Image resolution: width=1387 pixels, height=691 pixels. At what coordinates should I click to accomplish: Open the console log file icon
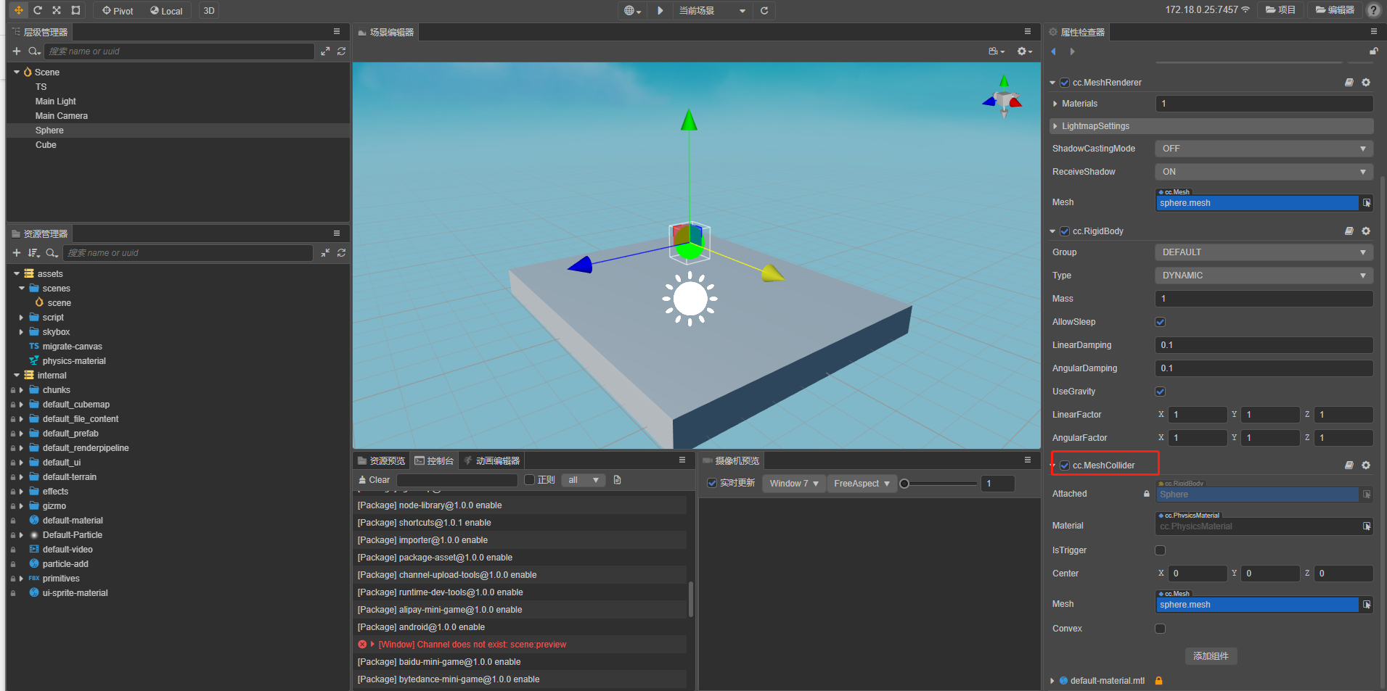pyautogui.click(x=617, y=480)
